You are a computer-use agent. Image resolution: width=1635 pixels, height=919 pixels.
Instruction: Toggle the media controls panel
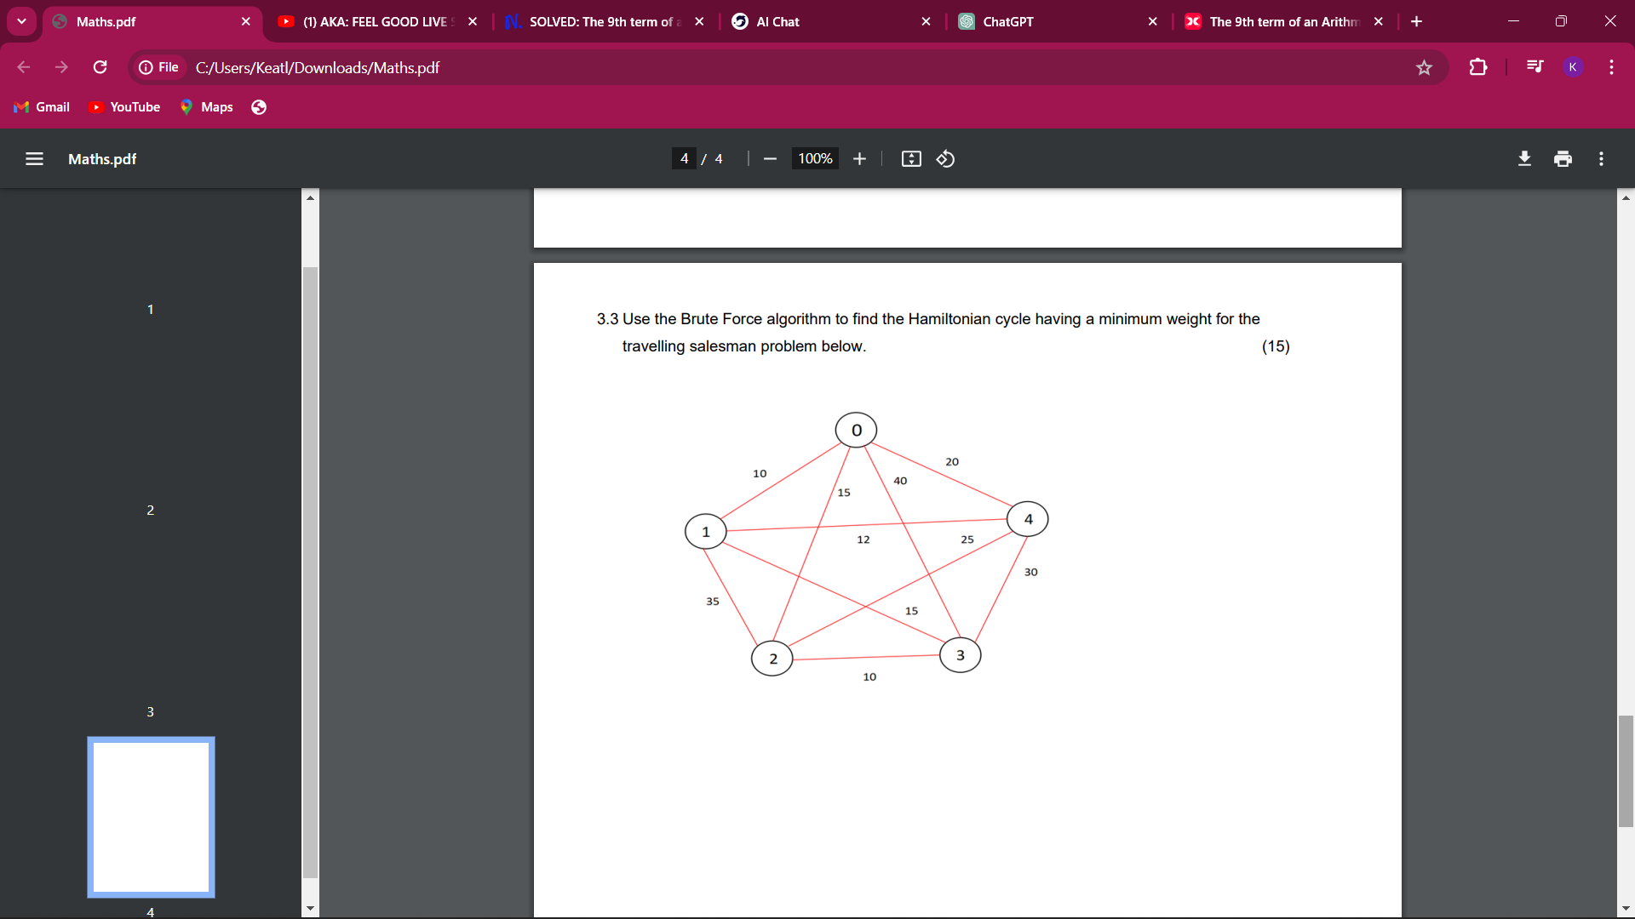click(x=1534, y=66)
